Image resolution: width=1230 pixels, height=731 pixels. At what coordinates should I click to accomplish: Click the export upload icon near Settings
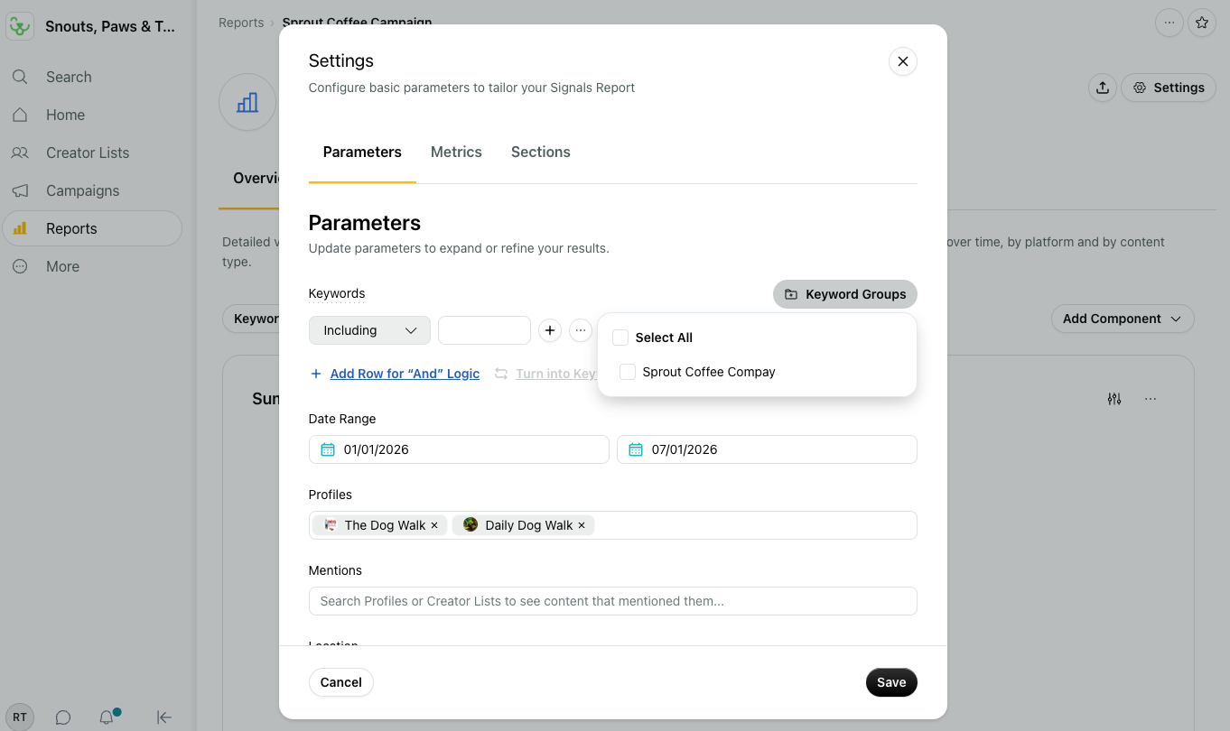click(x=1102, y=88)
